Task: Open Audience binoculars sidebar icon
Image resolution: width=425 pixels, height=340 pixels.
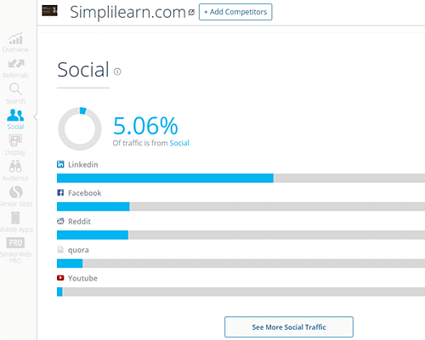Action: tap(15, 167)
